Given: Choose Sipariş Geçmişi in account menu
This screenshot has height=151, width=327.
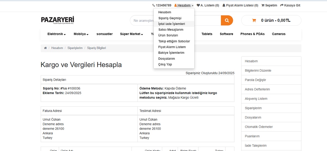Looking at the screenshot, I should coord(169,18).
